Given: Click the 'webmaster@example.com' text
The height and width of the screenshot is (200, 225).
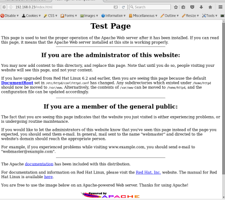Looking at the screenshot, I should tap(28, 152).
